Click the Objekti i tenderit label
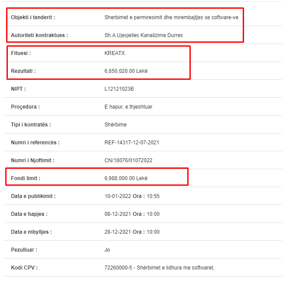The image size is (282, 283). click(x=33, y=17)
